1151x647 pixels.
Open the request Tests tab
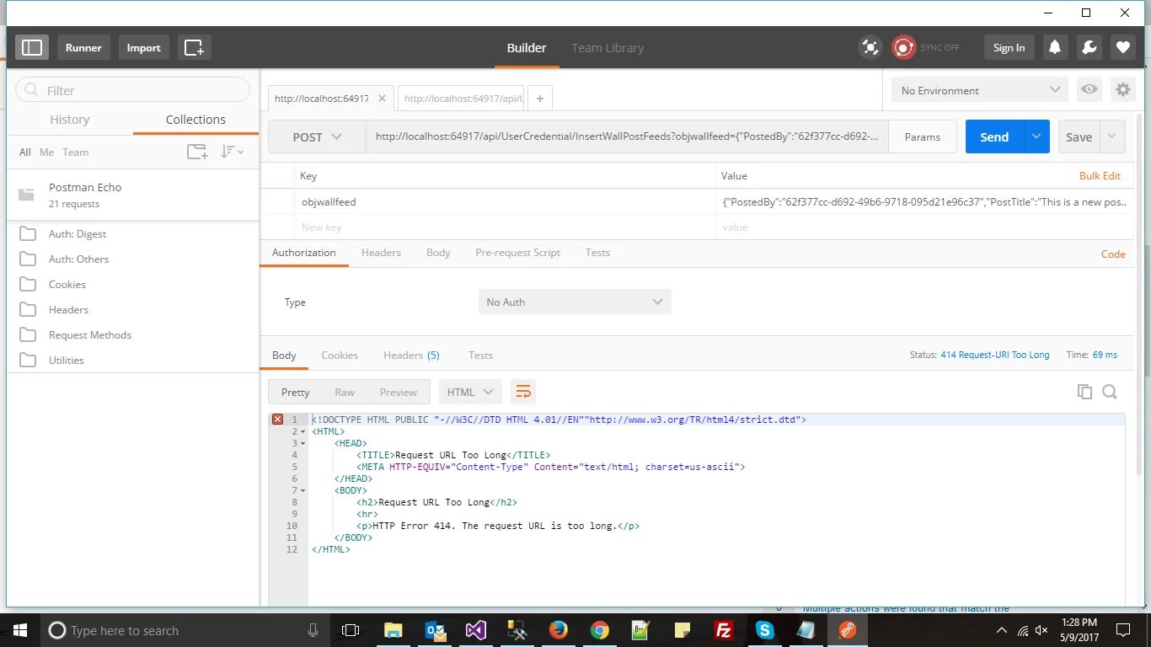[x=597, y=252]
